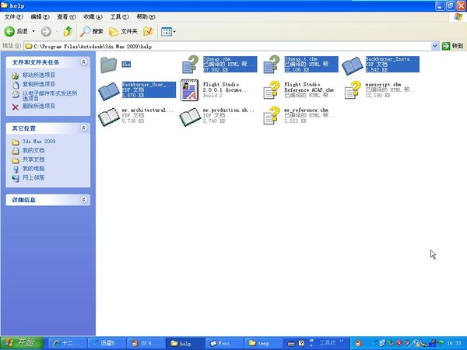
Task: Select the mr_reference.chm file icon
Action: [x=272, y=115]
